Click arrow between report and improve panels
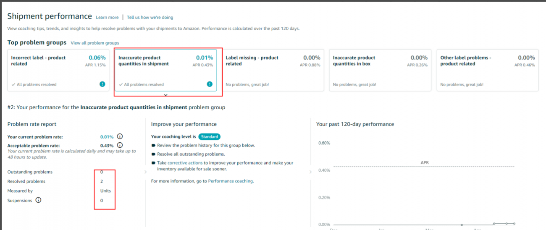Screen dimensions: 546x230 pyautogui.click(x=146, y=172)
